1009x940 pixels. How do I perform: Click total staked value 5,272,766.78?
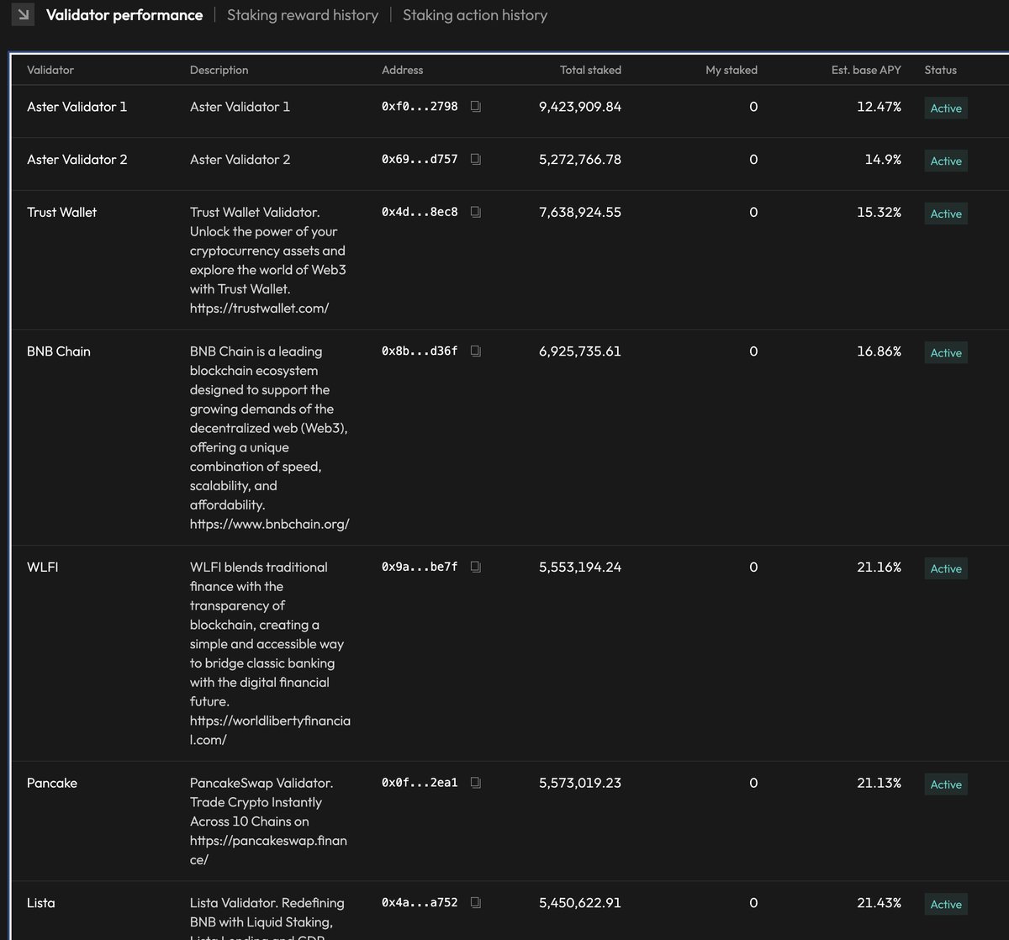click(580, 159)
